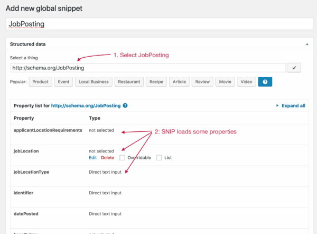Click help icon next to JobPosting property list

pos(125,105)
